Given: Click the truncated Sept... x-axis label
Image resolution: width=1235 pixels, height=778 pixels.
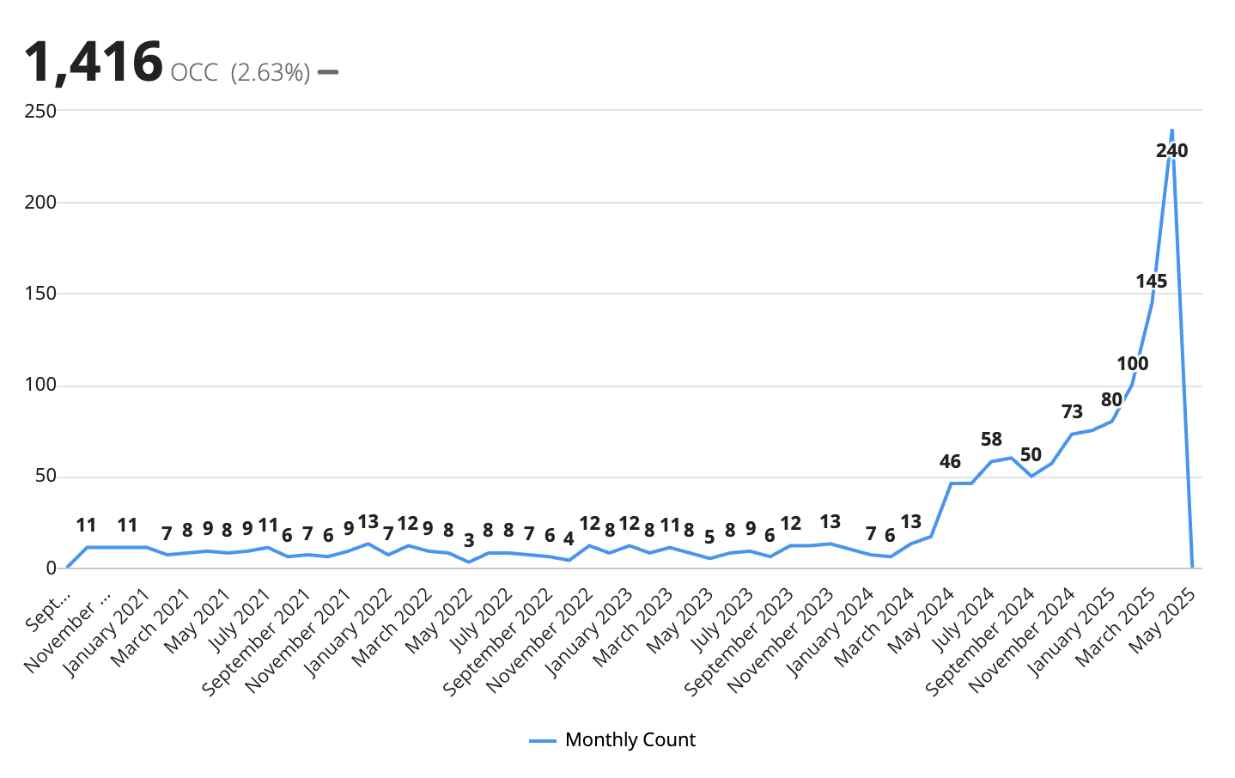Looking at the screenshot, I should pos(47,611).
